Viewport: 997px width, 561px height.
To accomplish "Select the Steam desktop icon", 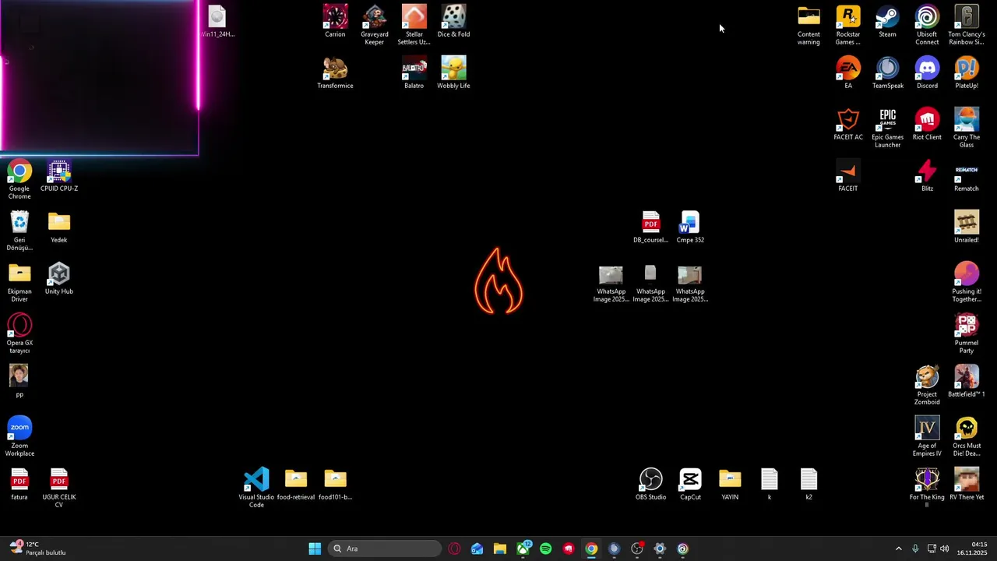I will 887,21.
